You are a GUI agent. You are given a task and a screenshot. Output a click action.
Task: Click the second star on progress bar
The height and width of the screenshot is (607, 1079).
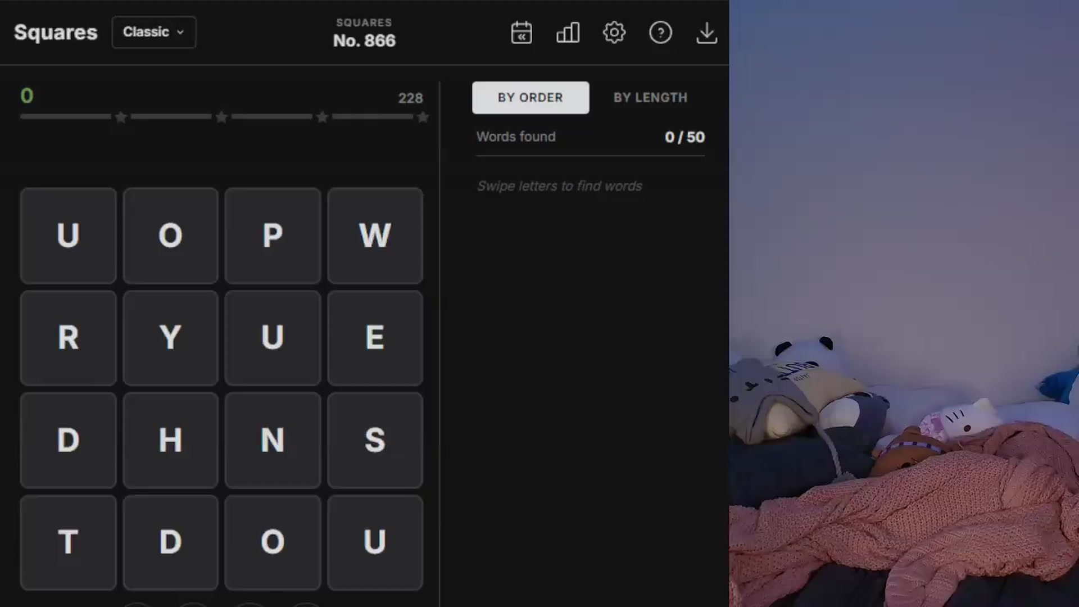pos(221,117)
